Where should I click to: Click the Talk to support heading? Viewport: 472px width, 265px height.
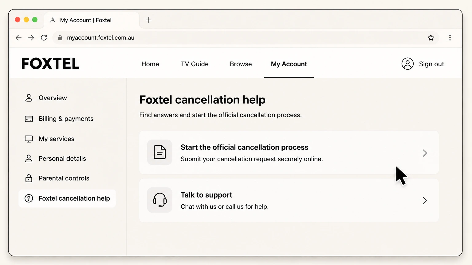coord(206,195)
